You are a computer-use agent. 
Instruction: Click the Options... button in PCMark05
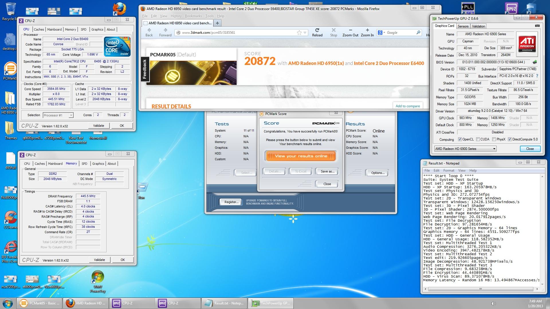click(378, 173)
